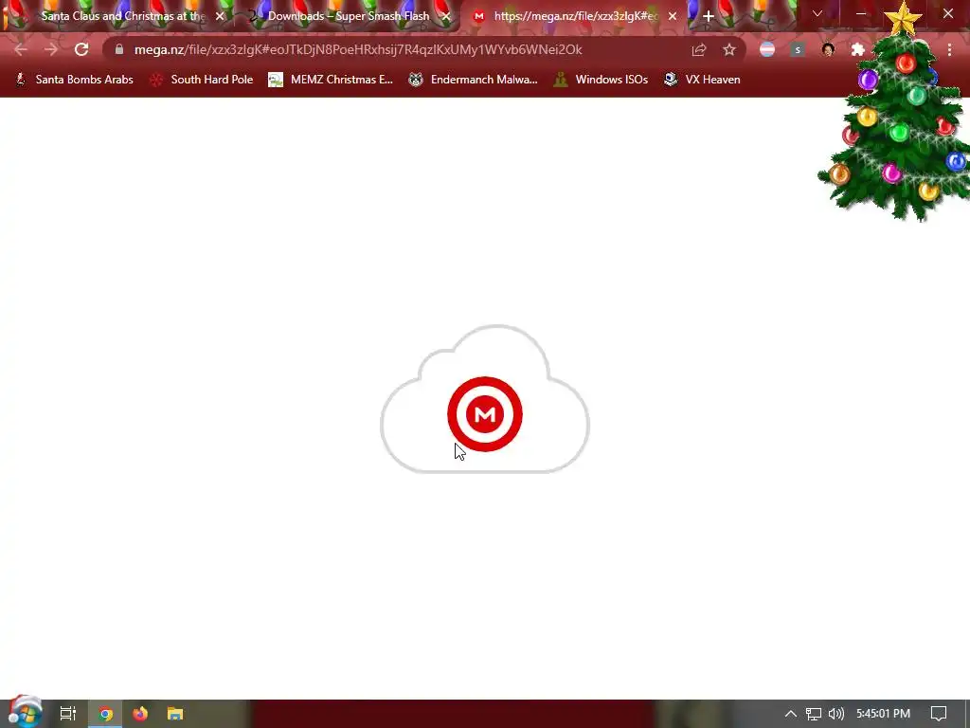Launch Firefox from the taskbar

140,714
